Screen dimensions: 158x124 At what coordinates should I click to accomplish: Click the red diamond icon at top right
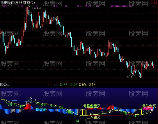click(x=152, y=2)
